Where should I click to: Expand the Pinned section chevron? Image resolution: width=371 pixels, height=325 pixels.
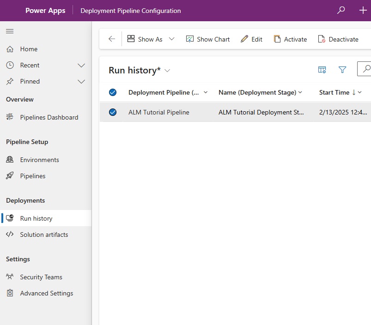tap(81, 82)
